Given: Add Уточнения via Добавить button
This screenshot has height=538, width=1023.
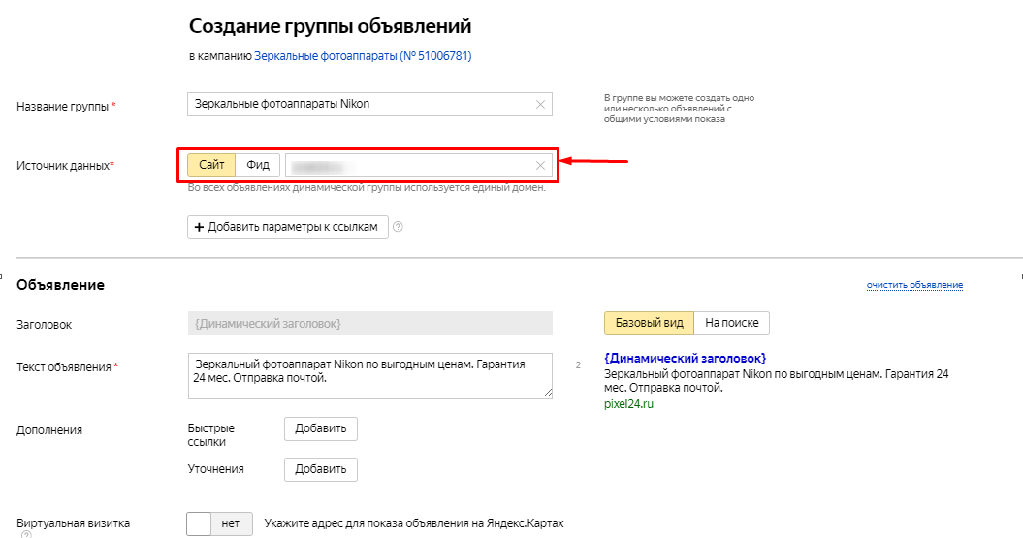Looking at the screenshot, I should (321, 469).
